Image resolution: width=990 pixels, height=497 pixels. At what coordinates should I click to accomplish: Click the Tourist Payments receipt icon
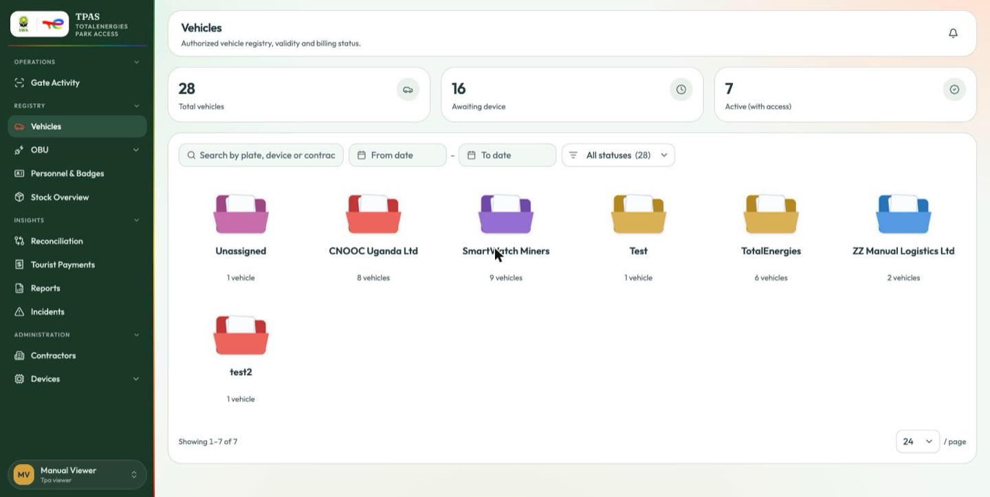[19, 265]
